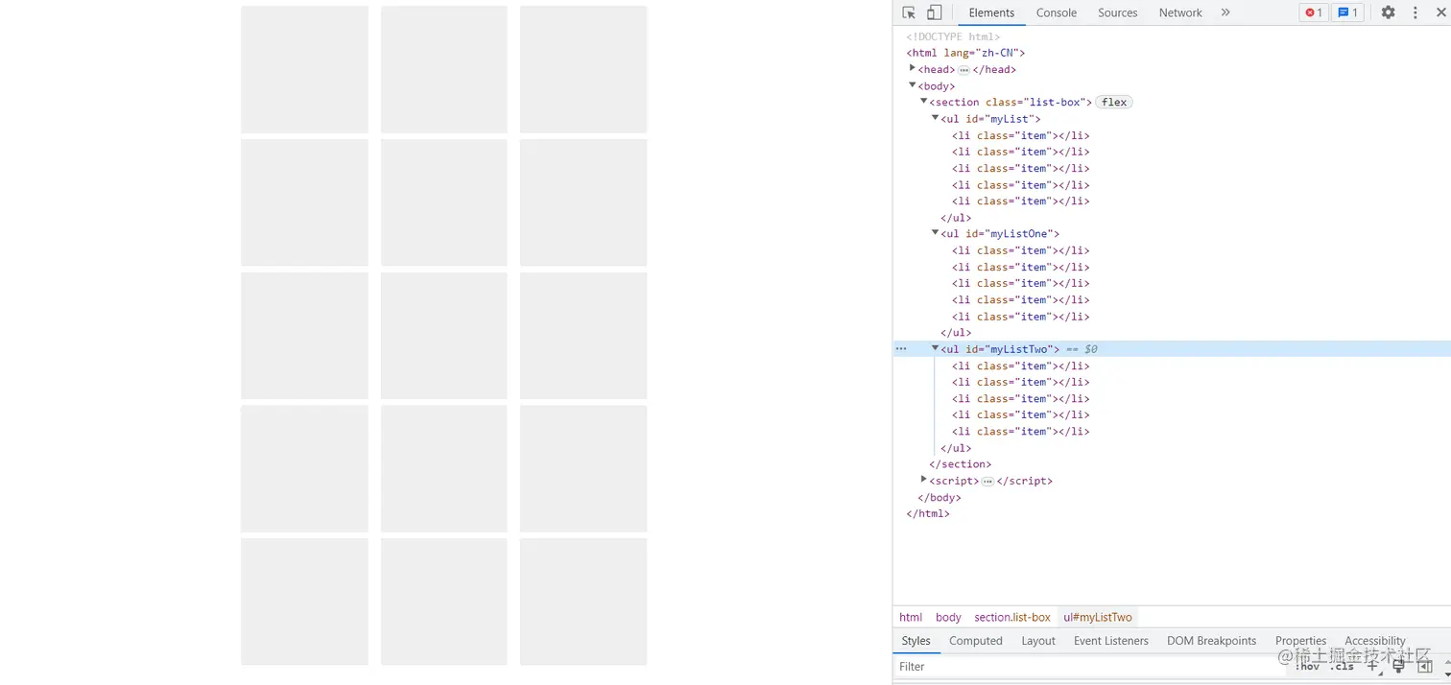Select the </script> closing tag text
The height and width of the screenshot is (685, 1451).
point(1025,481)
